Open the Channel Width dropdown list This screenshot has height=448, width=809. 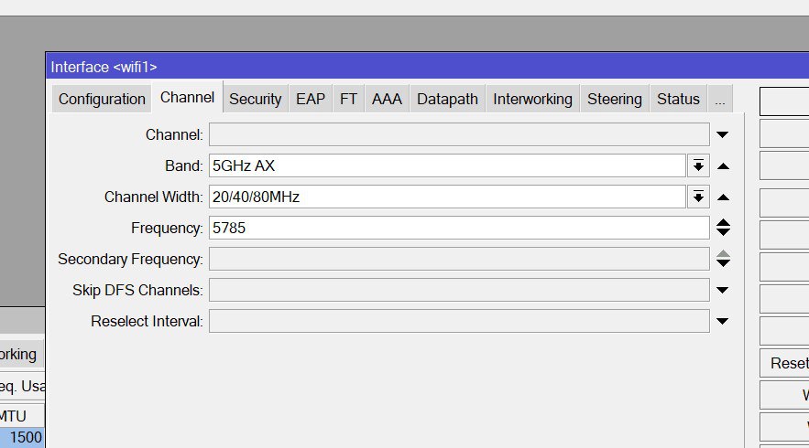tap(698, 197)
